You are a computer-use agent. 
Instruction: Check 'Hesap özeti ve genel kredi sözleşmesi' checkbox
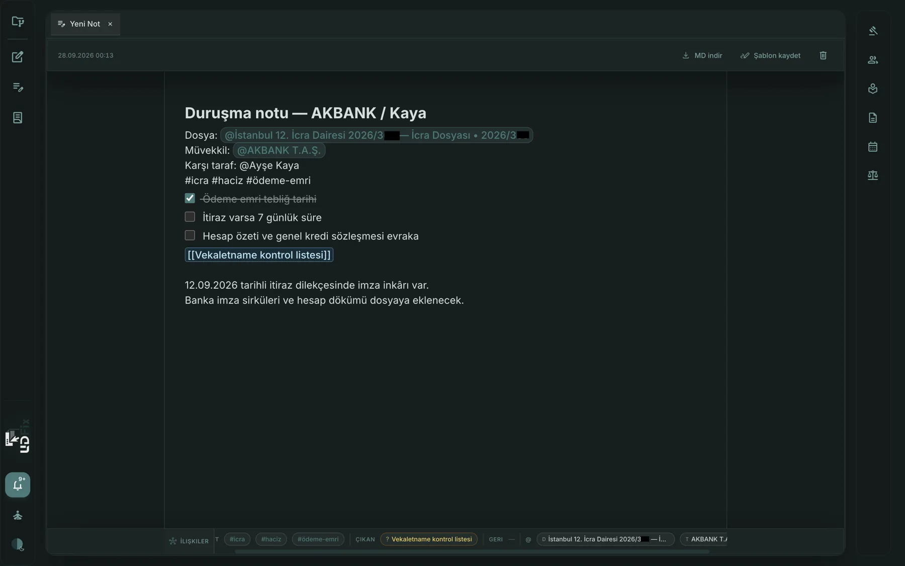coord(190,235)
